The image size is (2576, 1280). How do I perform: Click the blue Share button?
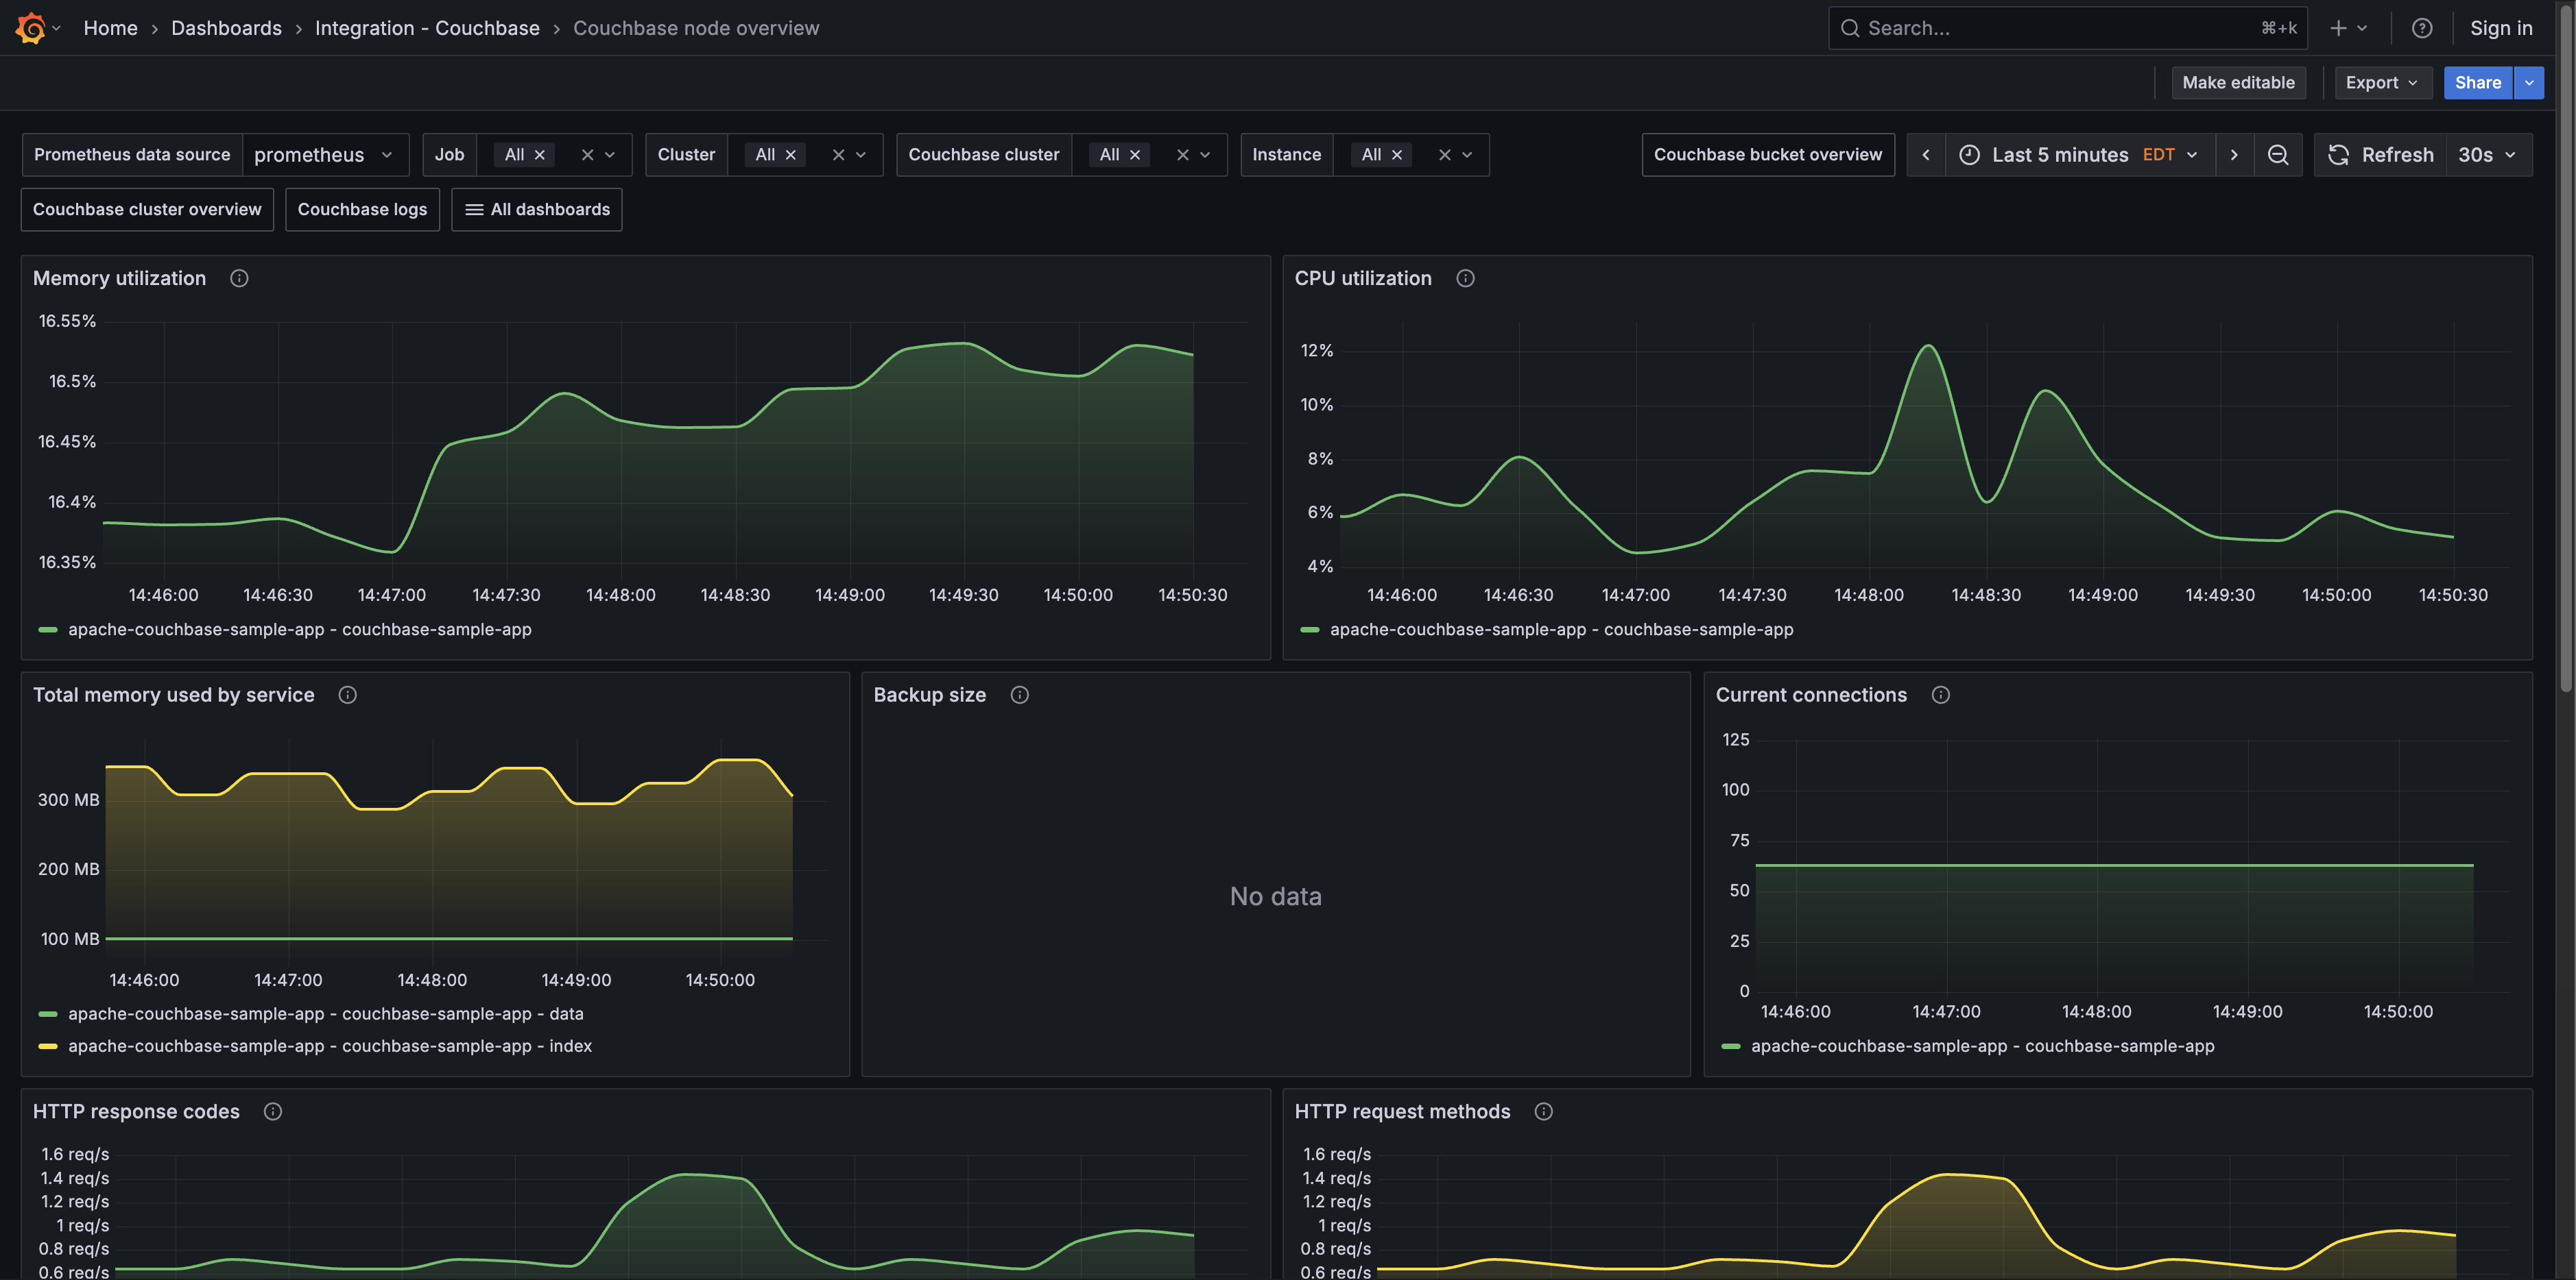pos(2477,83)
